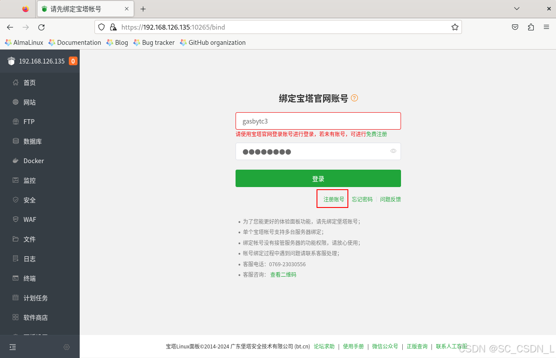Toggle password visibility eye icon
Screen dimensions: 556x358
tap(393, 151)
